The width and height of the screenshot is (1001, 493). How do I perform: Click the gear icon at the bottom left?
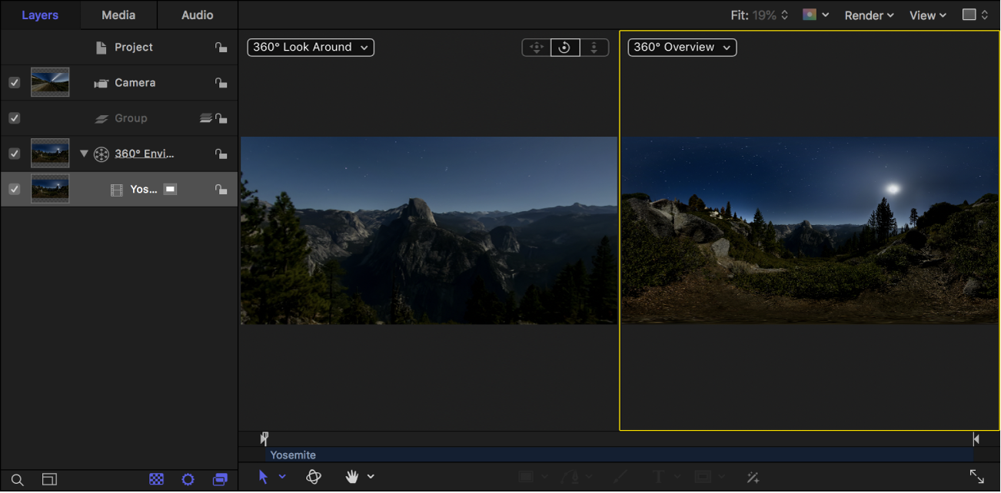[x=188, y=479]
